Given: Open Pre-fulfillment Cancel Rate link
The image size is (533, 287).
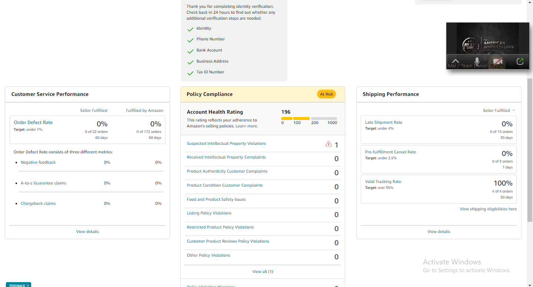Looking at the screenshot, I should coord(390,152).
